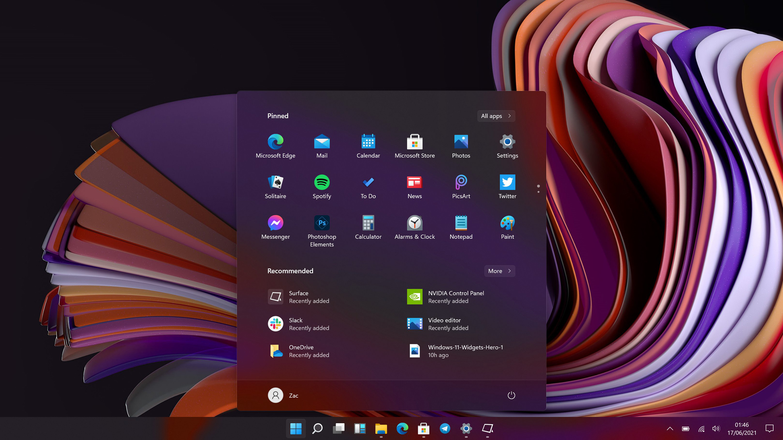Launch PicsArt app

[x=461, y=185]
